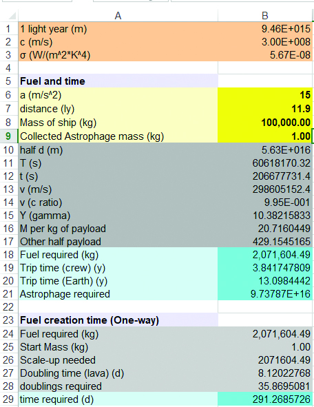Click 'Fuel creation time (One-way)' heading

click(118, 320)
